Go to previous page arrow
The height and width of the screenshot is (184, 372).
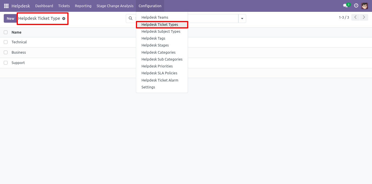(x=355, y=17)
